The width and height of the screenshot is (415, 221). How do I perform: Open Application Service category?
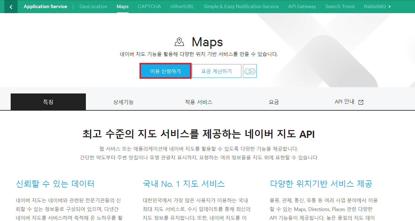tap(45, 7)
